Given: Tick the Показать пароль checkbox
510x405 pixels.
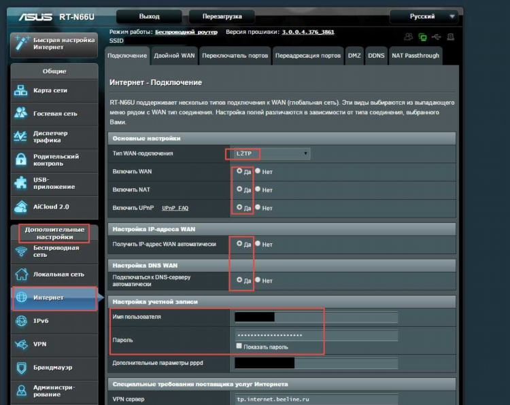Looking at the screenshot, I should coord(239,346).
